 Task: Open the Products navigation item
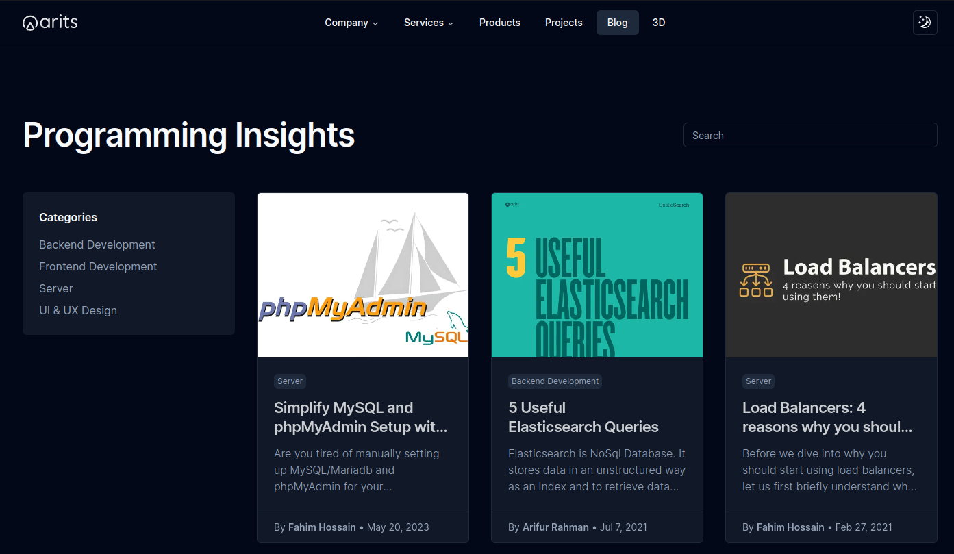(500, 23)
